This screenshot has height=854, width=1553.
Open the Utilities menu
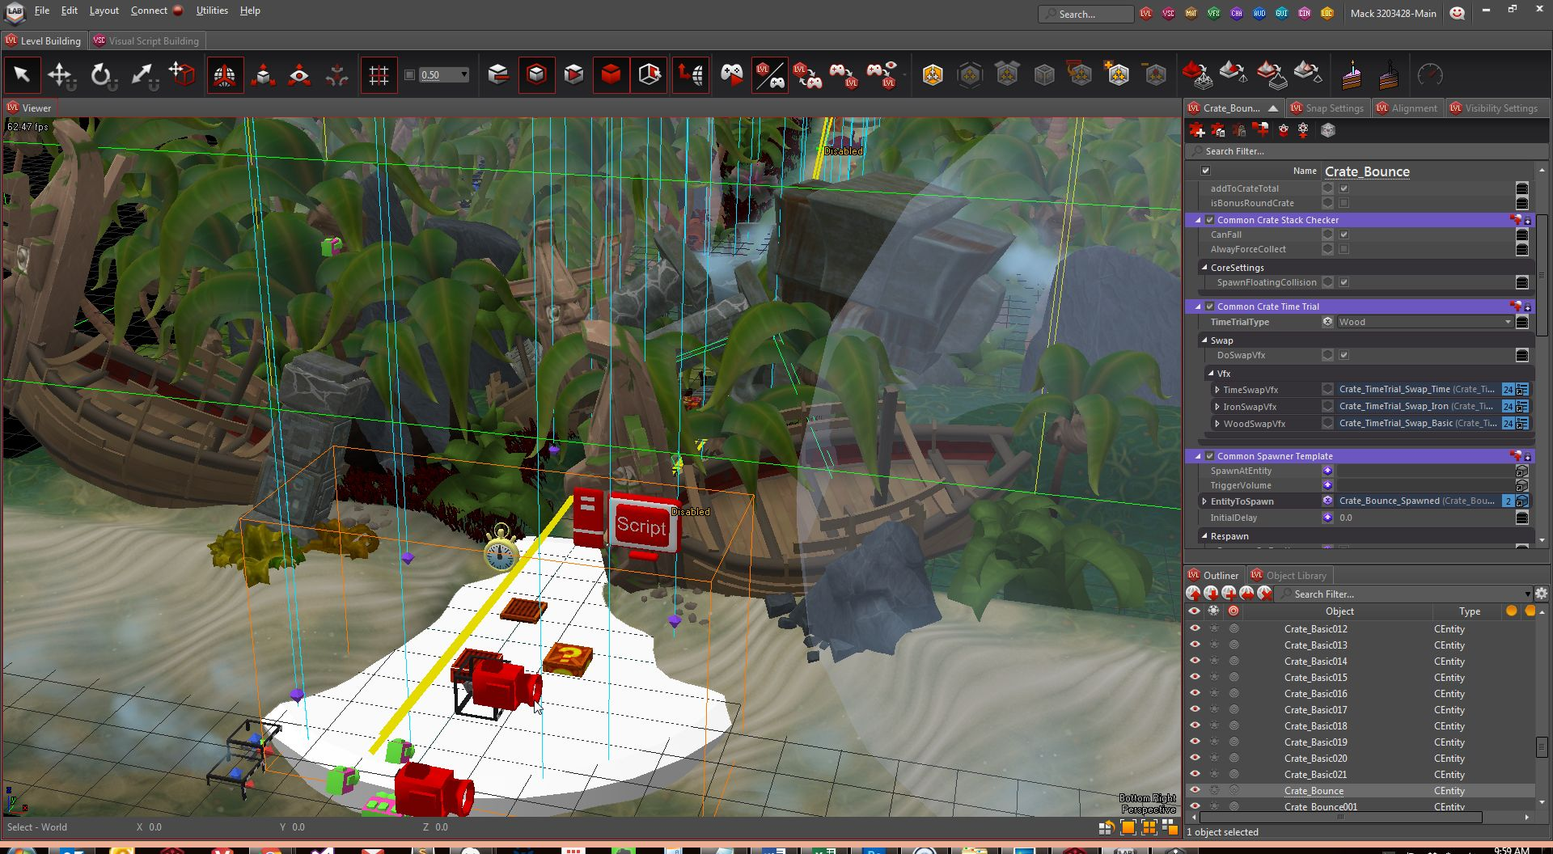tap(212, 11)
